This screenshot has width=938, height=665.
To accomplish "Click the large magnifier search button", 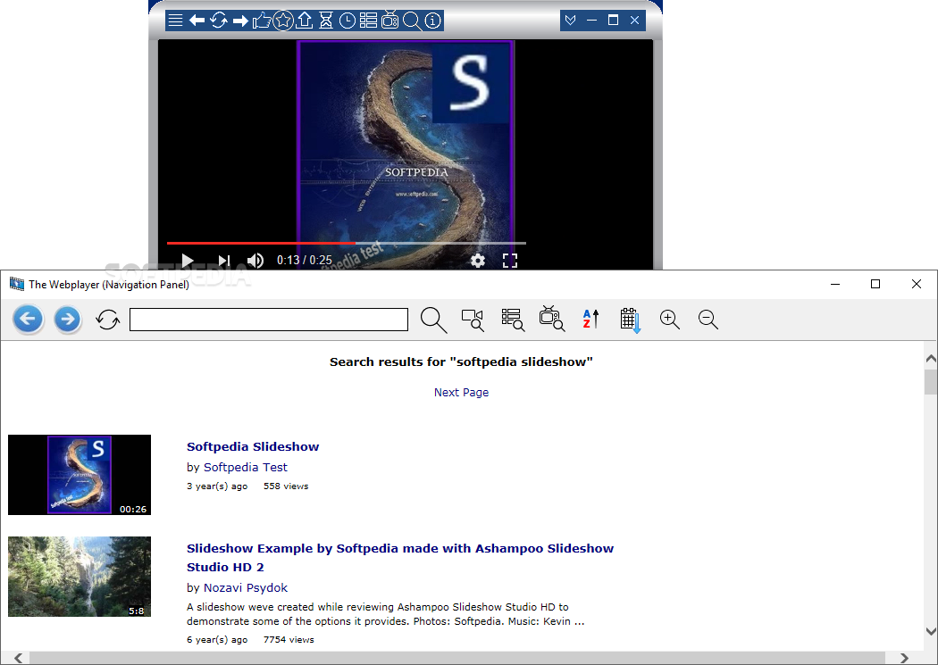I will click(x=433, y=320).
